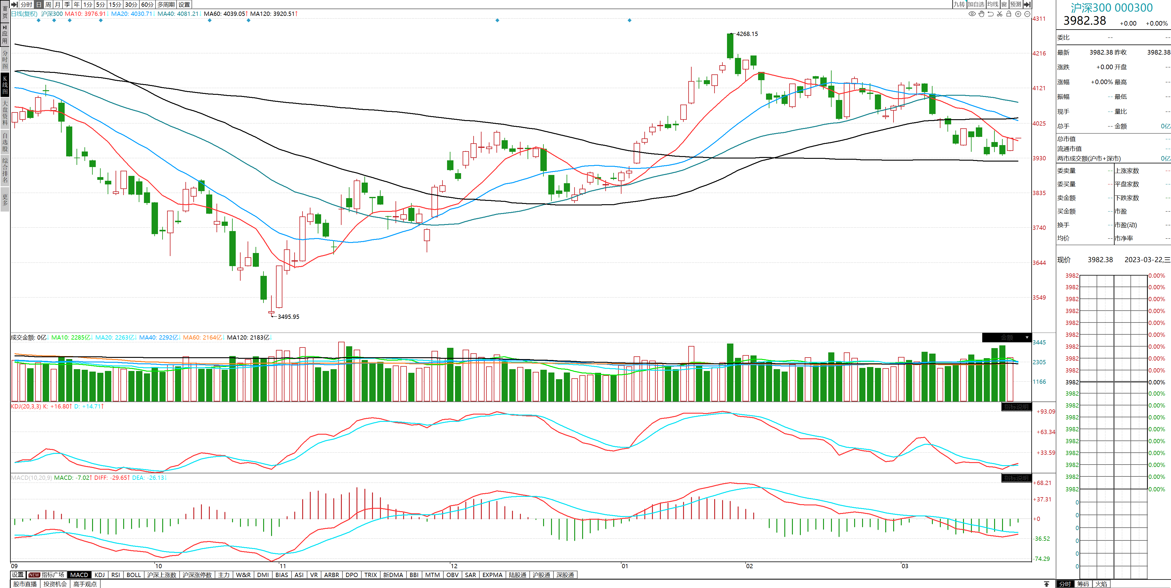Image resolution: width=1171 pixels, height=588 pixels.
Task: Open the 金额 volume dropdown
Action: 1006,337
